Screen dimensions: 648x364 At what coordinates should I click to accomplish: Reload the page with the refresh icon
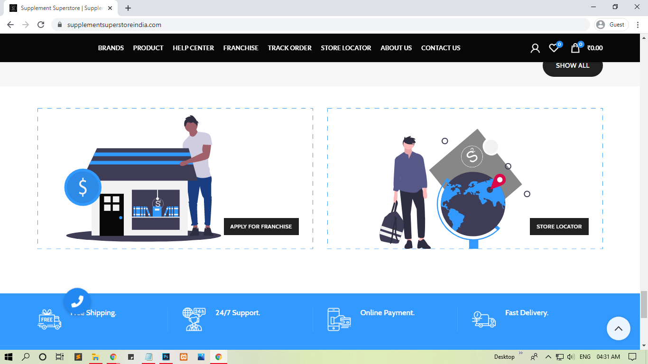(41, 25)
